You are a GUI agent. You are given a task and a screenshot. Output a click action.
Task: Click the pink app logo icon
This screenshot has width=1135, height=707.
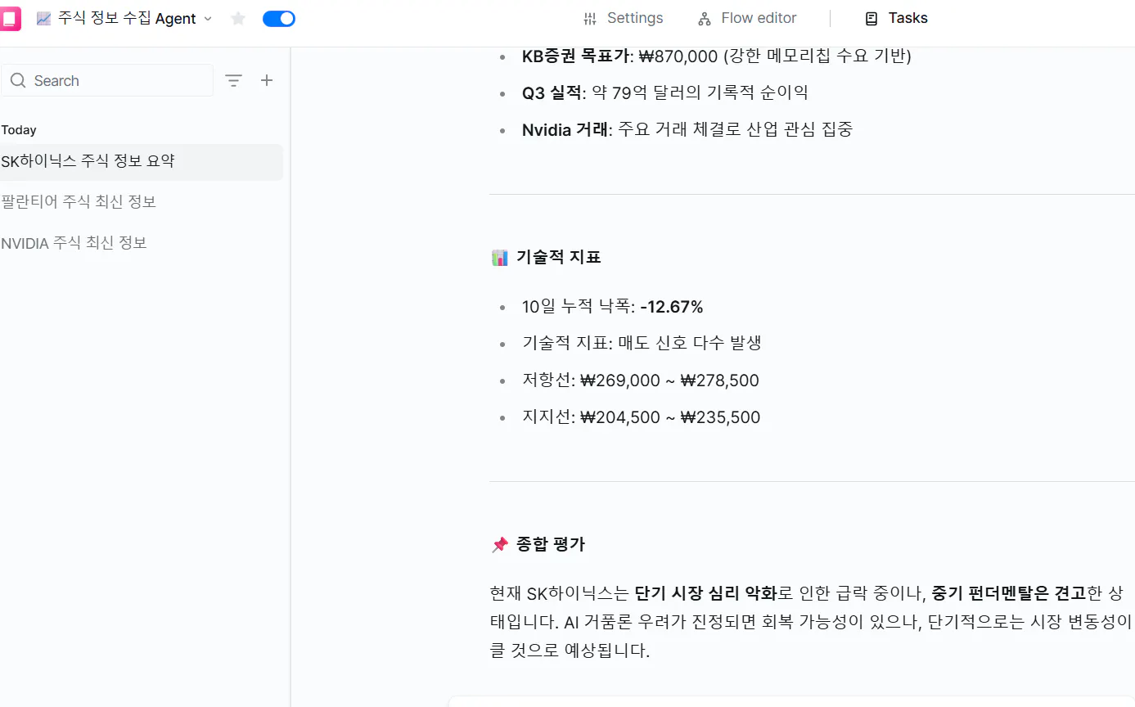pyautogui.click(x=9, y=19)
